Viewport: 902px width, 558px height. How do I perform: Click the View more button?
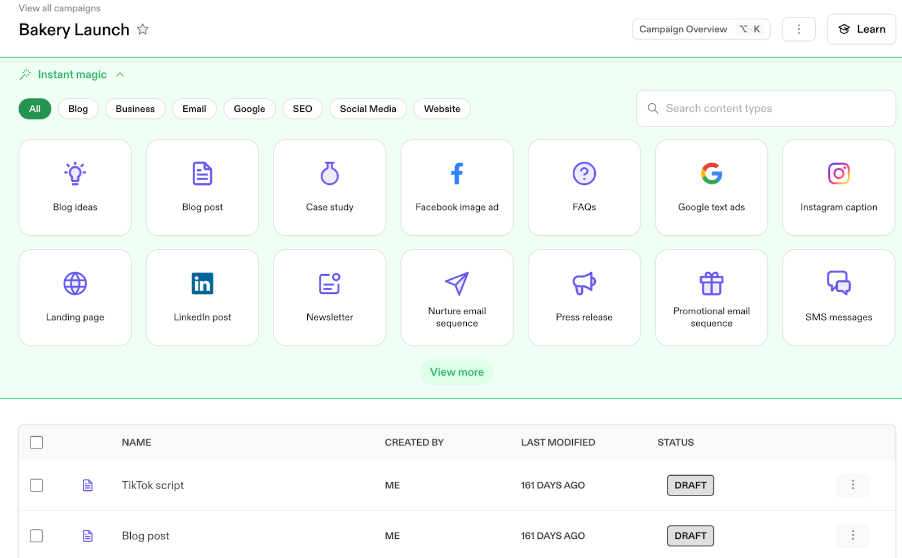[x=457, y=372]
